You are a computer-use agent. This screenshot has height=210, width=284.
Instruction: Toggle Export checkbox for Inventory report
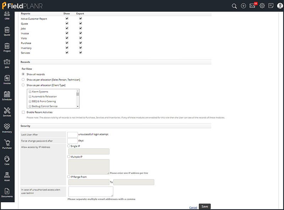click(x=81, y=48)
